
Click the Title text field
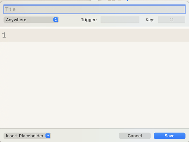(x=94, y=9)
